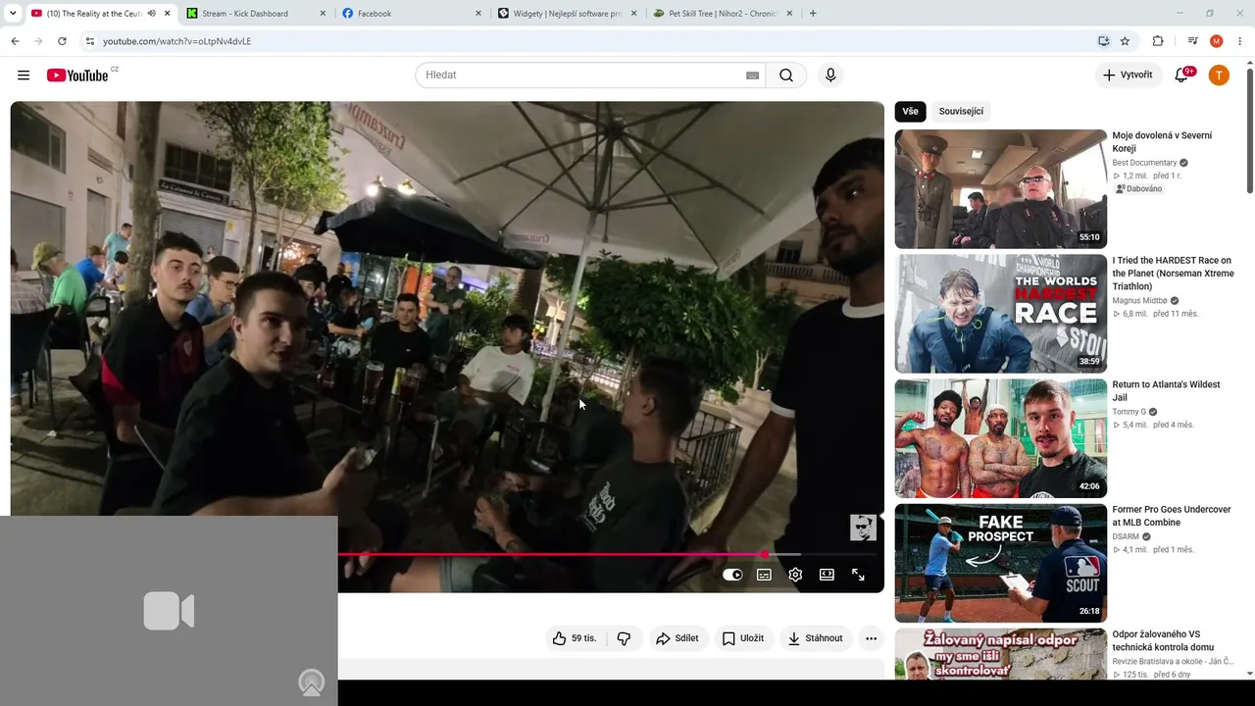Open the Magnus Midtbø channel link

1139,301
